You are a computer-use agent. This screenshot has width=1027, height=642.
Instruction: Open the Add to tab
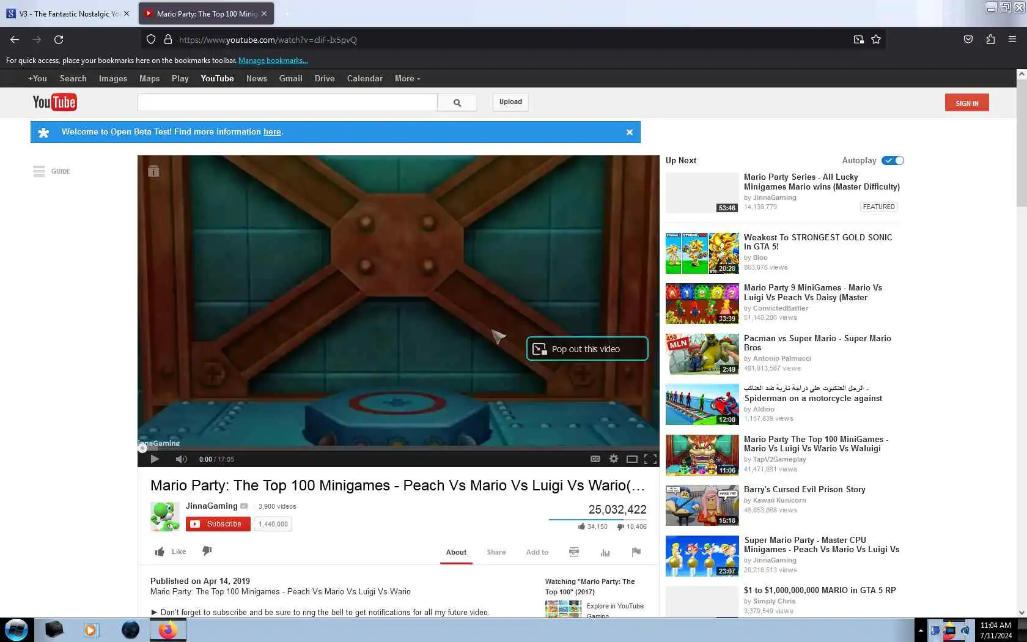pos(537,552)
